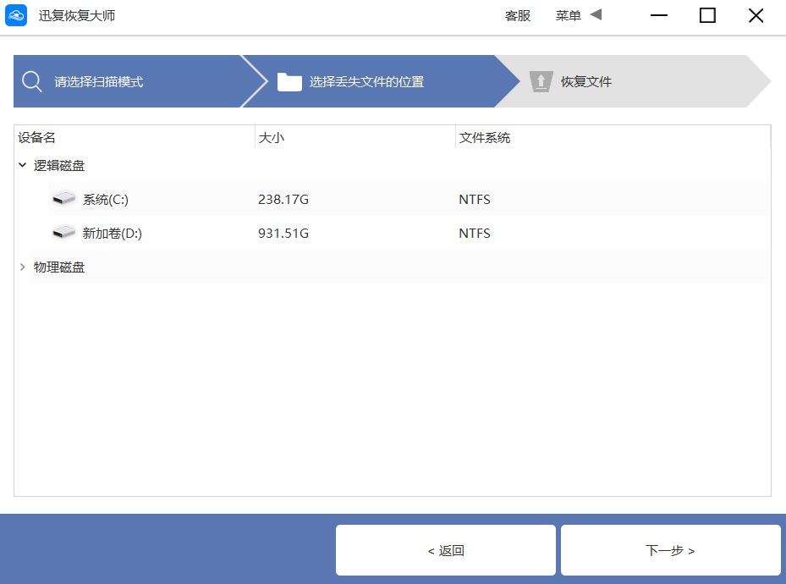Expand the 物理磁盘 group
This screenshot has width=786, height=584.
point(22,267)
